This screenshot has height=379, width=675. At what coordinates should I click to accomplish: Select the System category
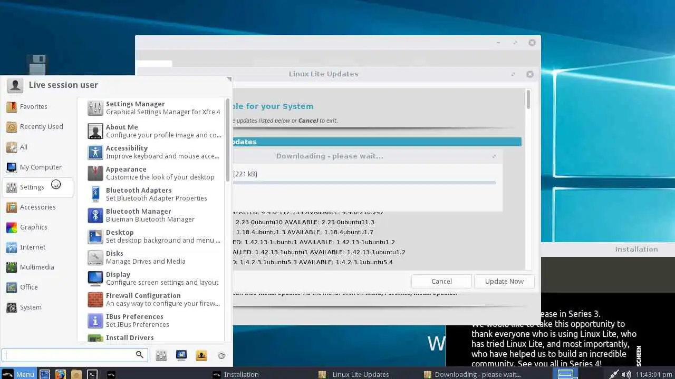(x=38, y=307)
